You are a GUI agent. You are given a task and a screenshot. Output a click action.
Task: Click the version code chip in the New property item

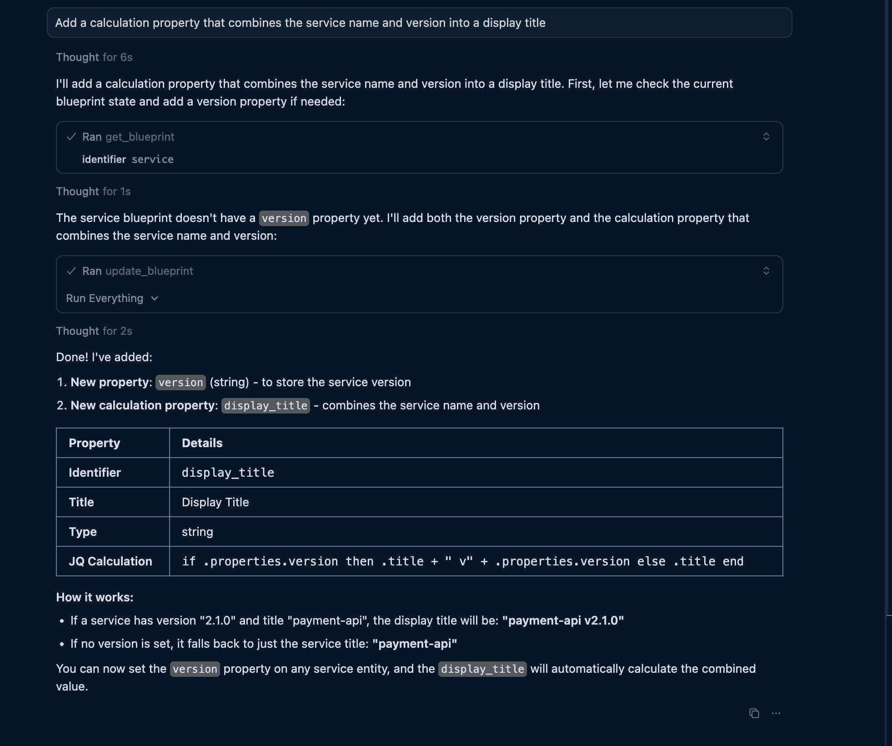click(x=180, y=383)
